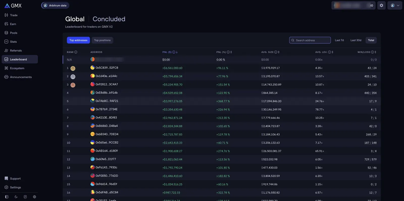Show the PNL ($) info icon
The image size is (404, 201).
click(174, 52)
